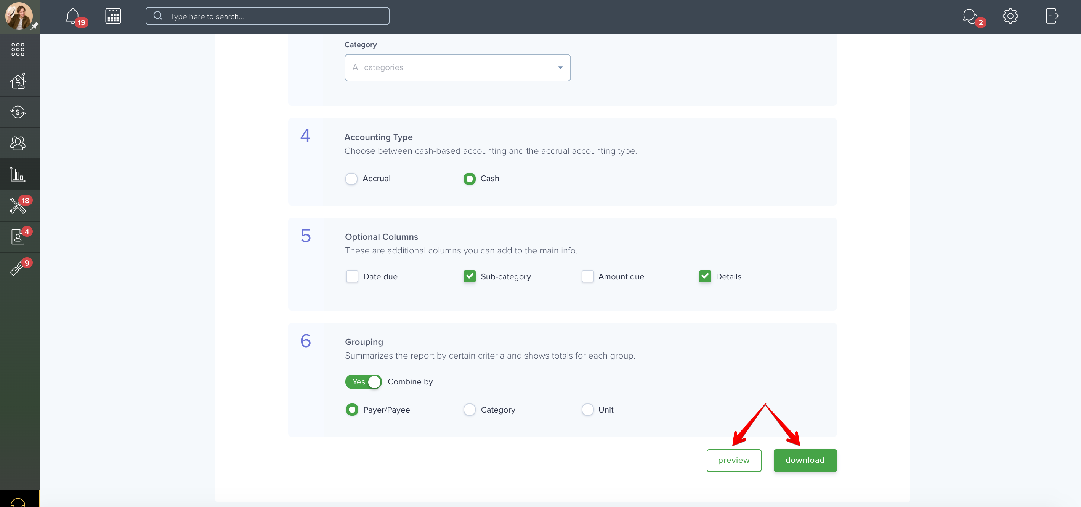
Task: Click the Category field label
Action: (x=360, y=45)
